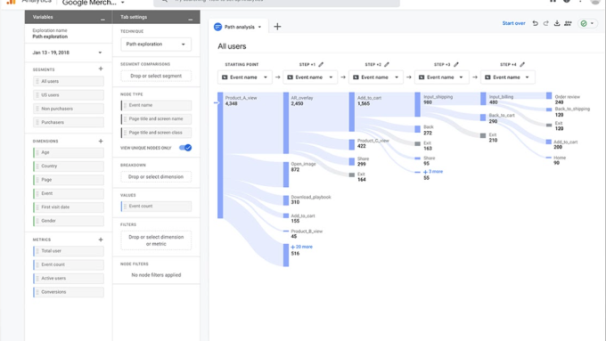Viewport: 606px width, 341px height.
Task: Click the Order review 240 node
Action: click(x=549, y=95)
